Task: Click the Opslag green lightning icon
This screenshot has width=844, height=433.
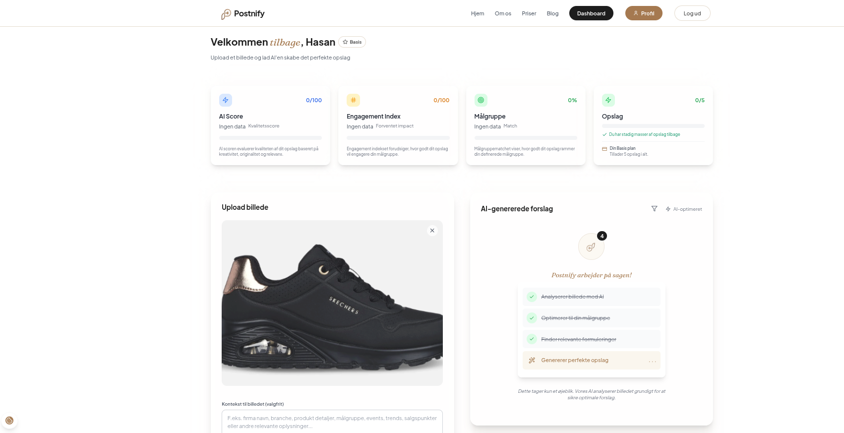Action: [608, 100]
